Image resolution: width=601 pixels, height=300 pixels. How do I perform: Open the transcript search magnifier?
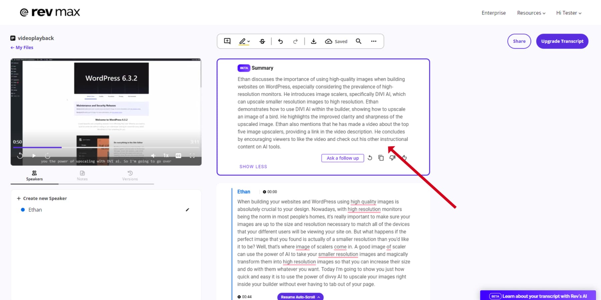pos(359,41)
